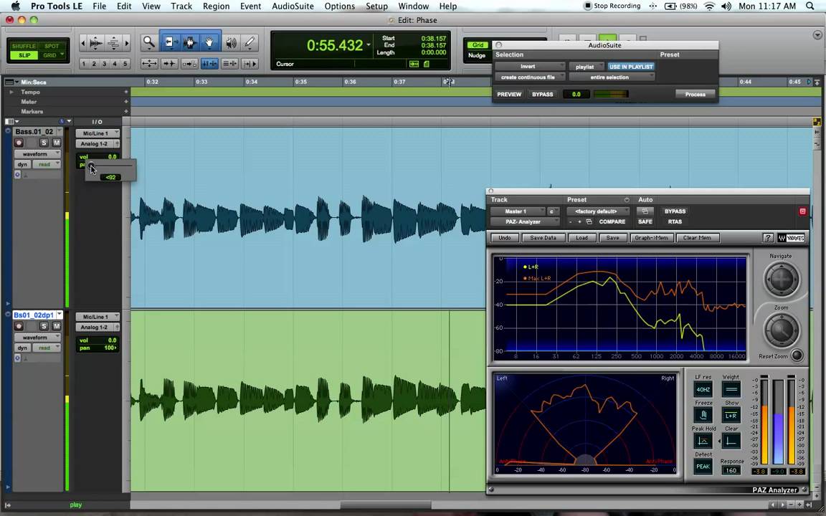The height and width of the screenshot is (516, 826).
Task: Click the Graph->Mem button
Action: (652, 238)
